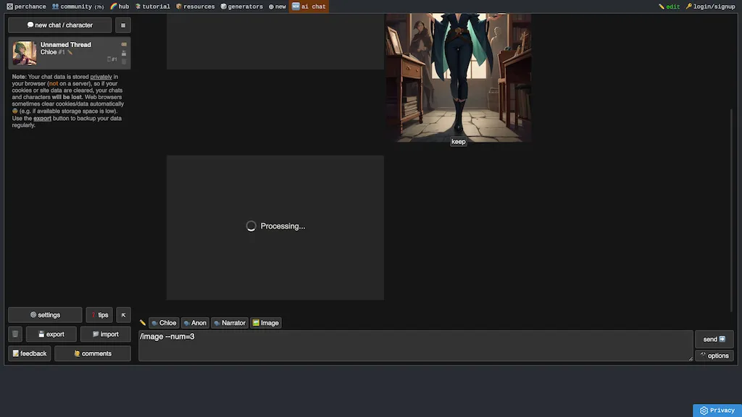Click the thread '#1' counter icon
742x417 pixels.
click(112, 59)
